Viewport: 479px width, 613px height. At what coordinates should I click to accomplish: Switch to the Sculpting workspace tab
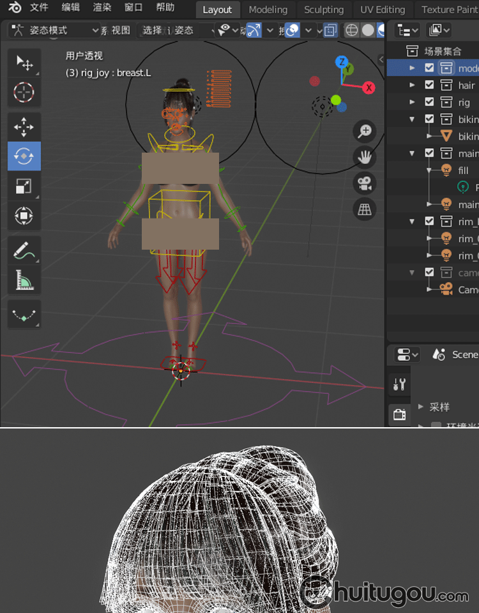coord(323,10)
